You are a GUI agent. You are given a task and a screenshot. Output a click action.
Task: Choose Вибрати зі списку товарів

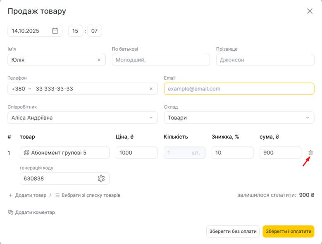[x=87, y=195]
